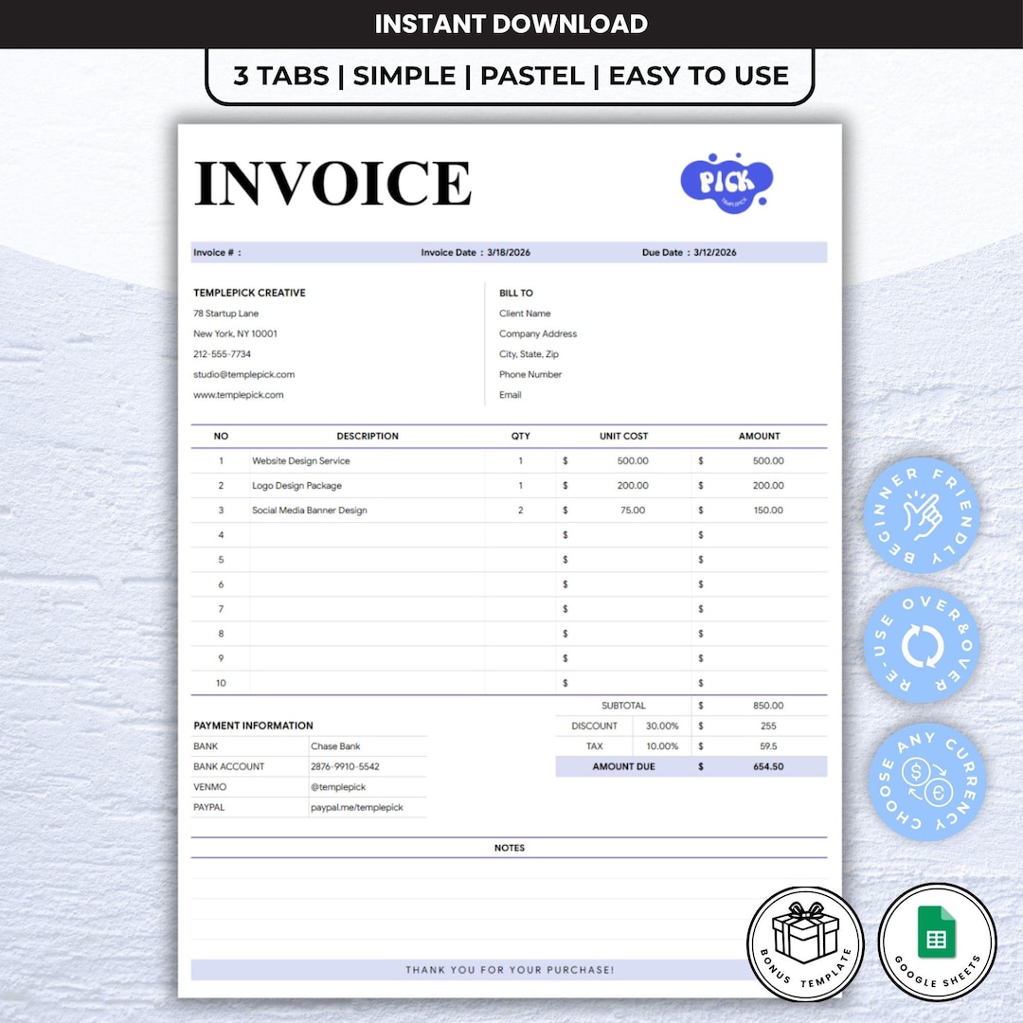The image size is (1023, 1023).
Task: Click the QTY column header
Action: click(x=521, y=436)
